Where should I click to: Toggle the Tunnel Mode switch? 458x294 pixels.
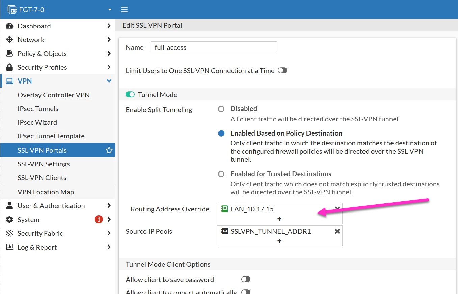click(130, 95)
